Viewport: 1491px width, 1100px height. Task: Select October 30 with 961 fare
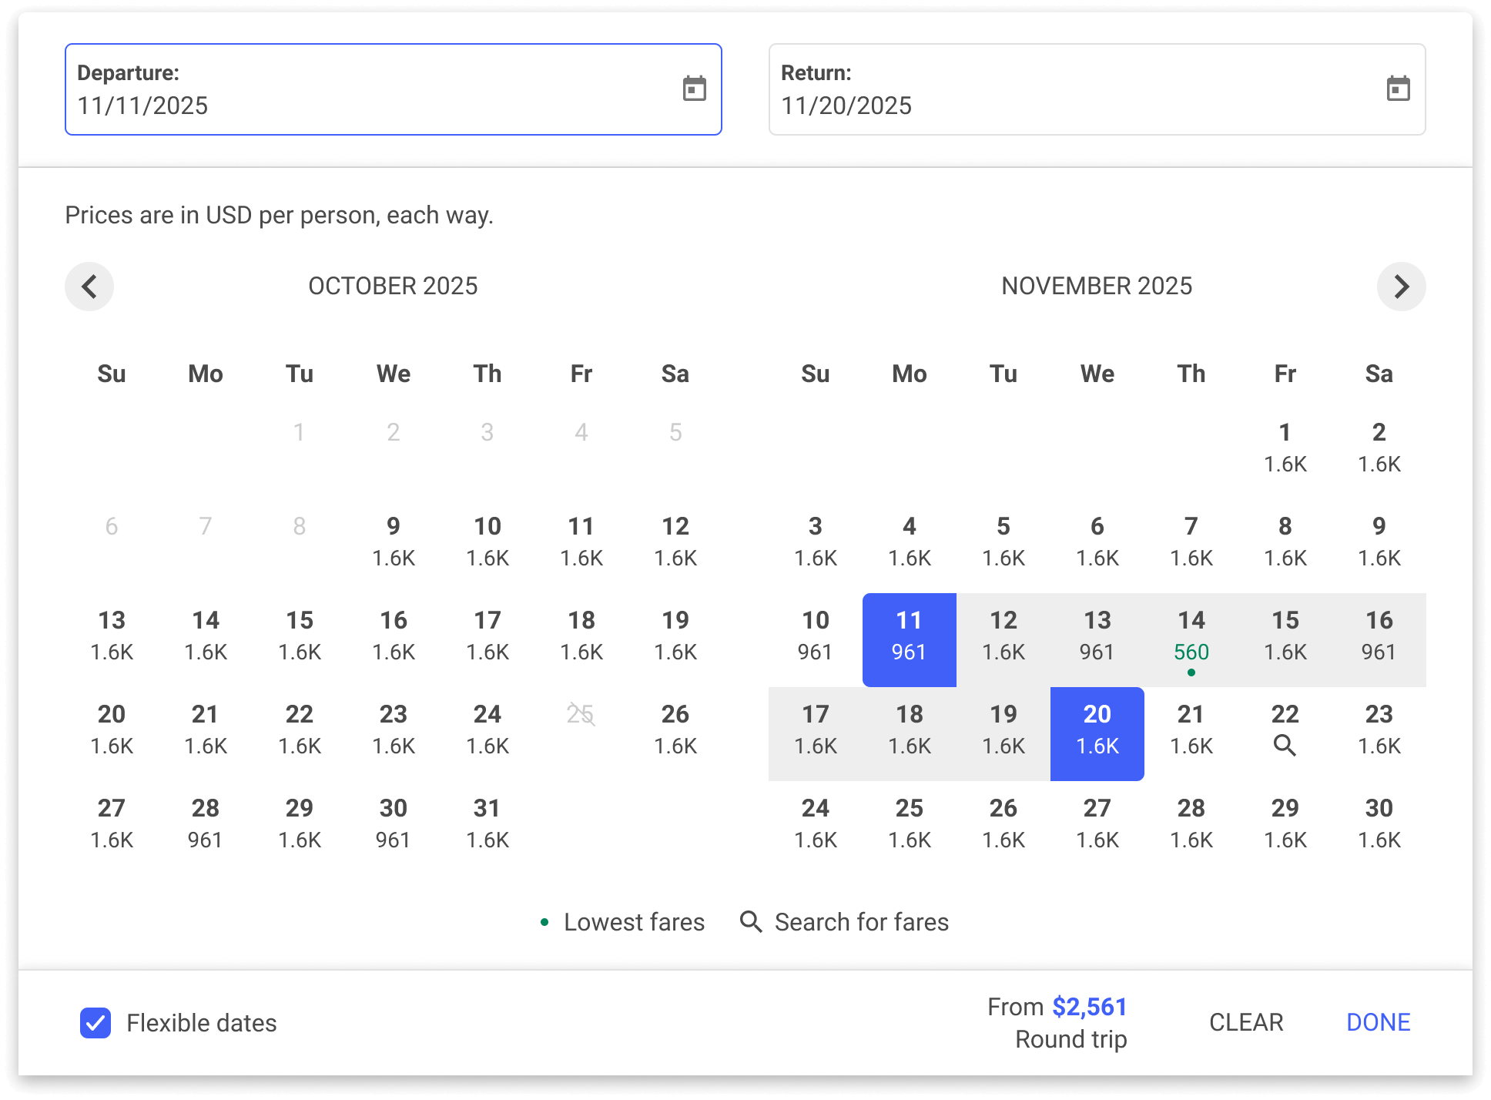(x=394, y=823)
